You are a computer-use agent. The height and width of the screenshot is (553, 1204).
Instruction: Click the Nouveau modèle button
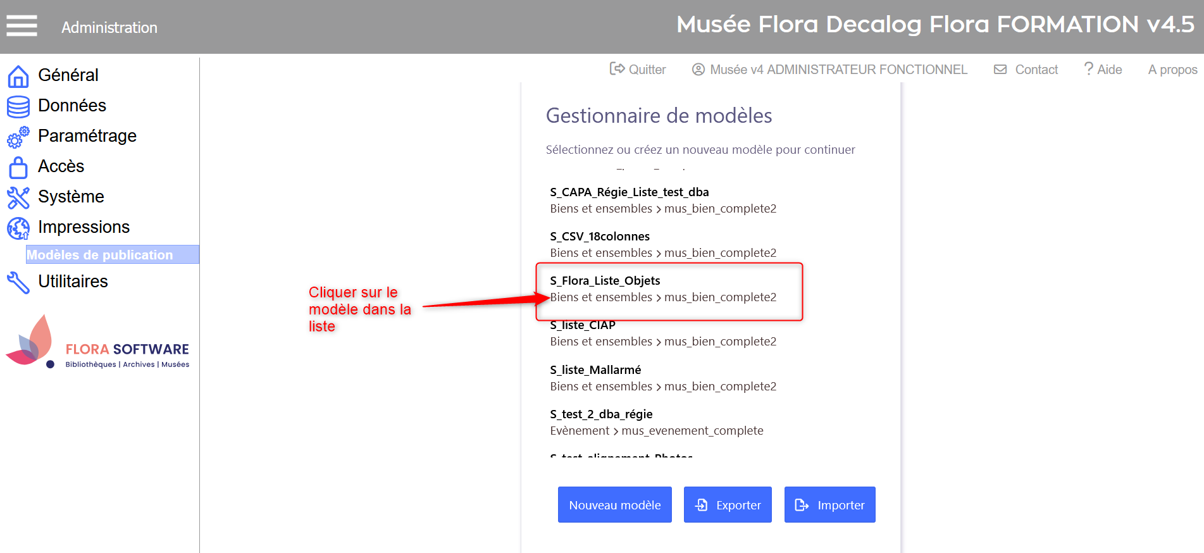[x=614, y=505]
